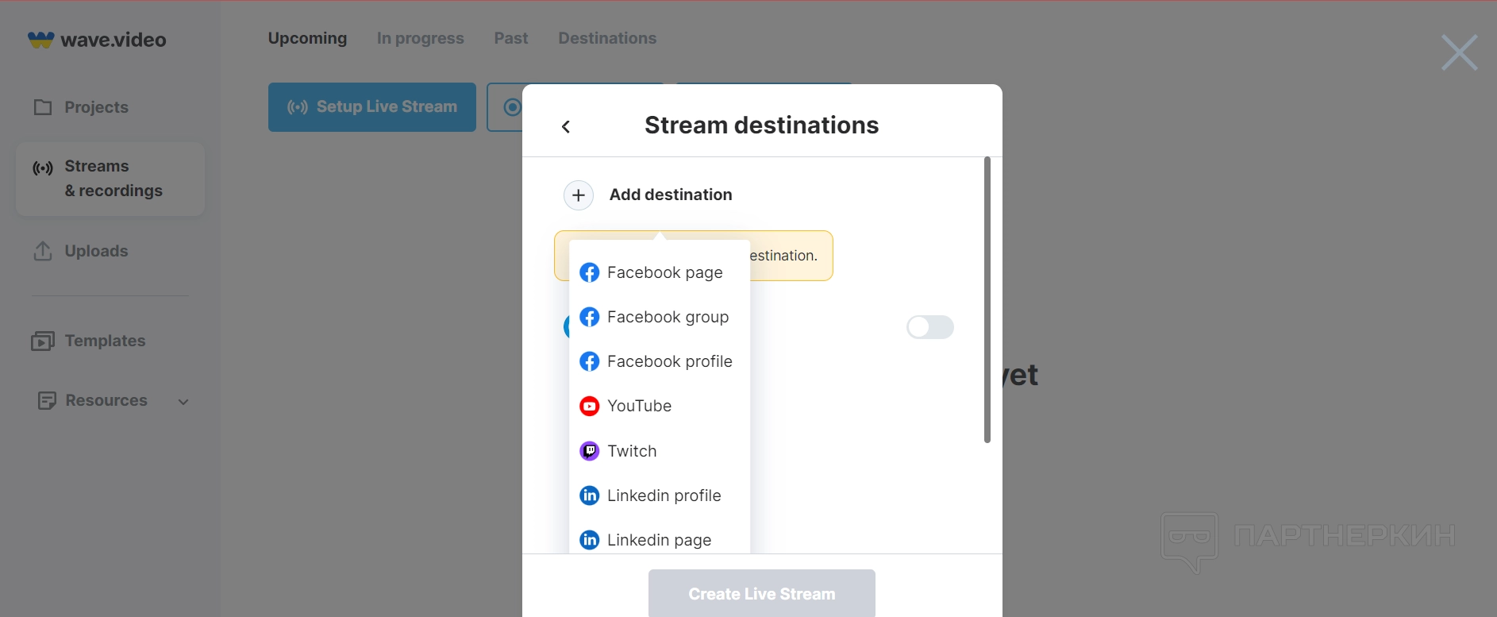Viewport: 1497px width, 617px height.
Task: Choose Twitch from destination list
Action: click(x=631, y=451)
